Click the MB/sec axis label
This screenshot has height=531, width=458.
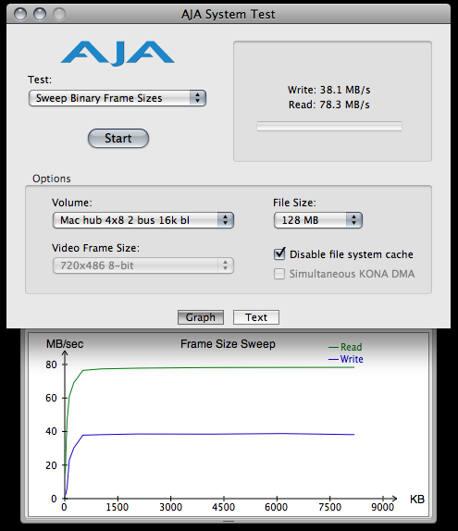[x=65, y=344]
